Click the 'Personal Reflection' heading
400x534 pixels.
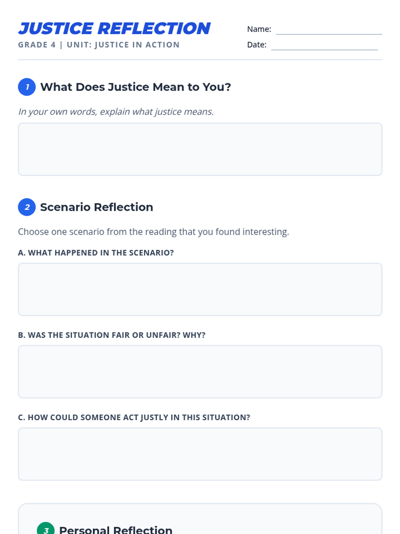click(116, 529)
